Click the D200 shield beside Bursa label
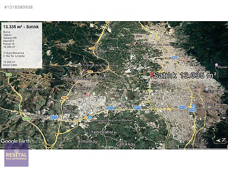Screen dimensions: 228x171 [193, 110]
